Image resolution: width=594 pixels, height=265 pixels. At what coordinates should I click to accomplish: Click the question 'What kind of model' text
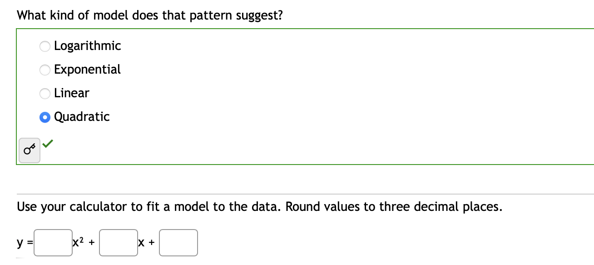150,15
